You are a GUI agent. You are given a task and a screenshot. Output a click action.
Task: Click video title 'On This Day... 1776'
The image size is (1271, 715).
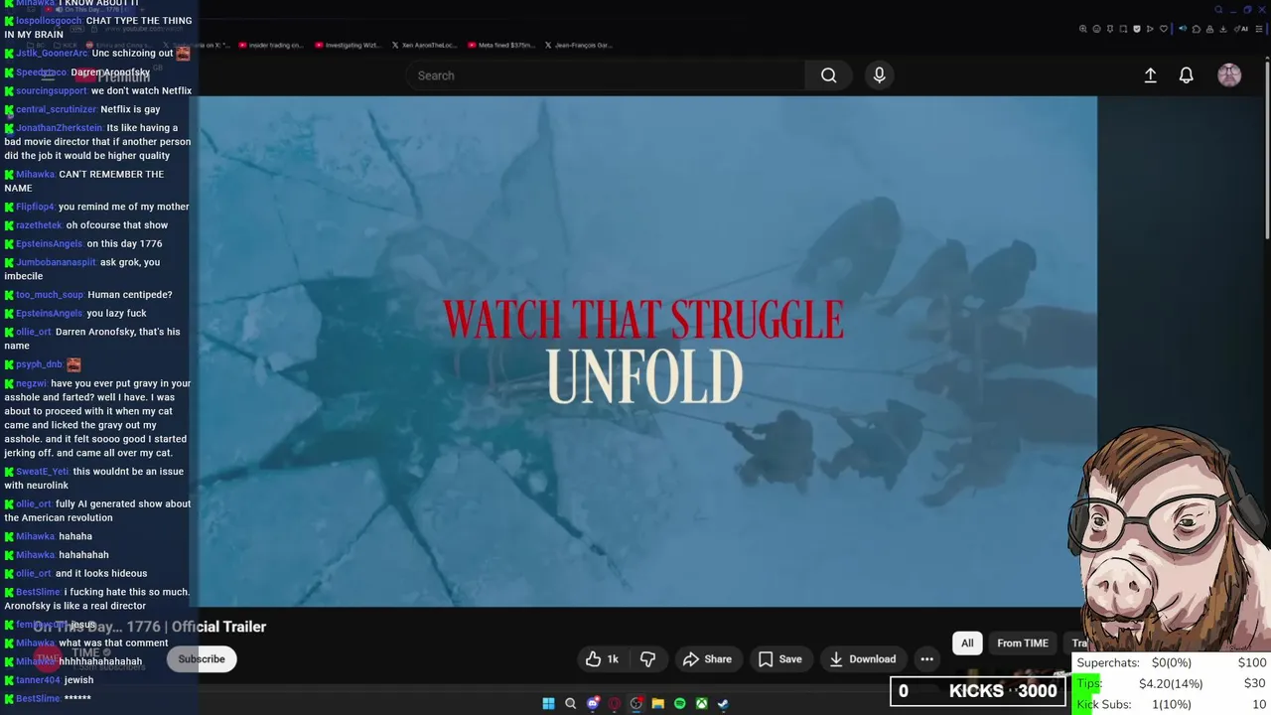[149, 627]
